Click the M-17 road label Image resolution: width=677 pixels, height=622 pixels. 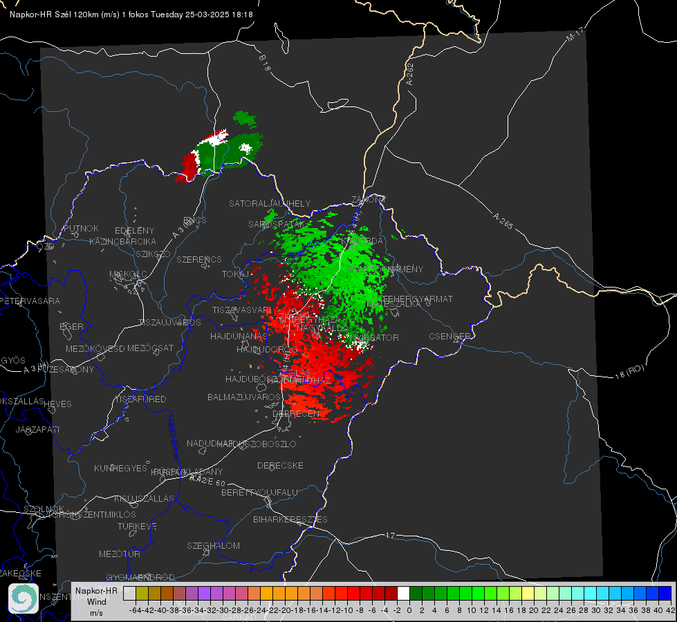click(575, 35)
